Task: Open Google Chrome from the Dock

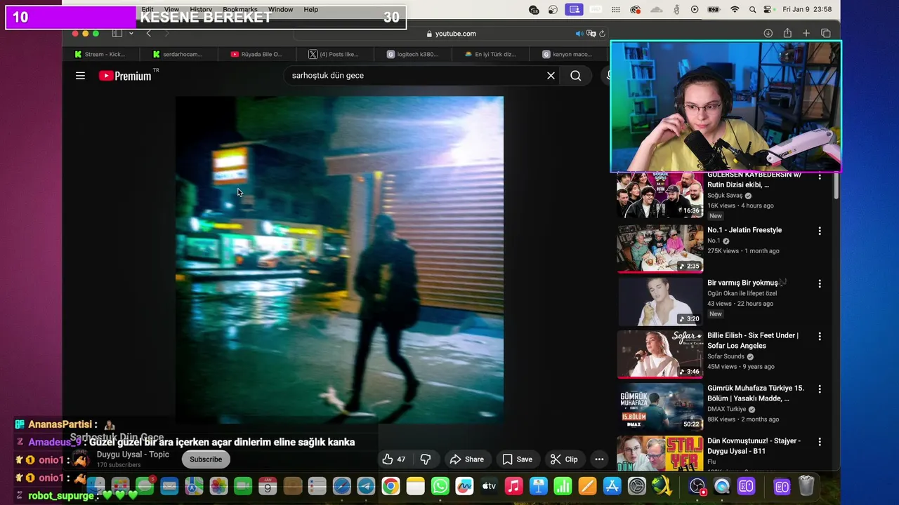Action: (391, 486)
